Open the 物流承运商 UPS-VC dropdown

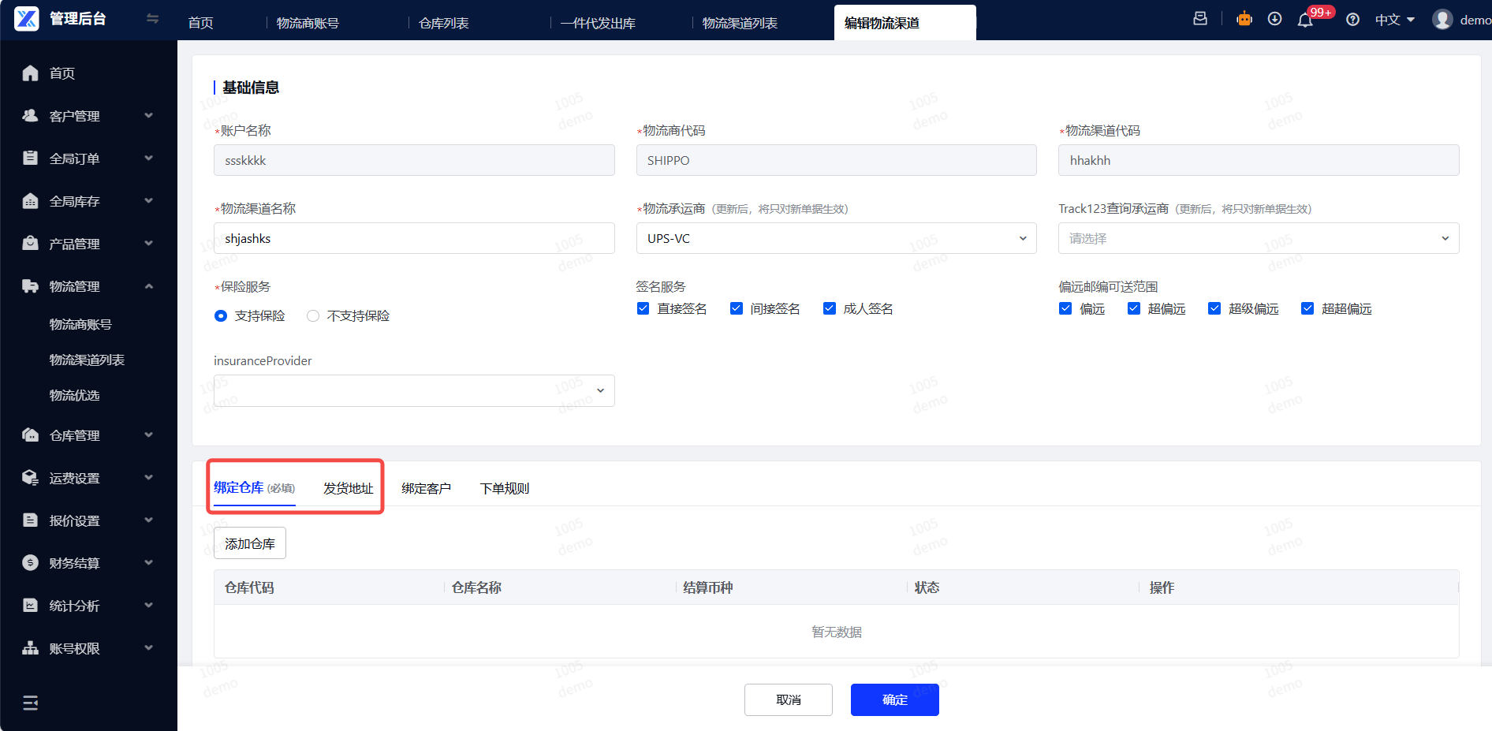[x=836, y=238]
